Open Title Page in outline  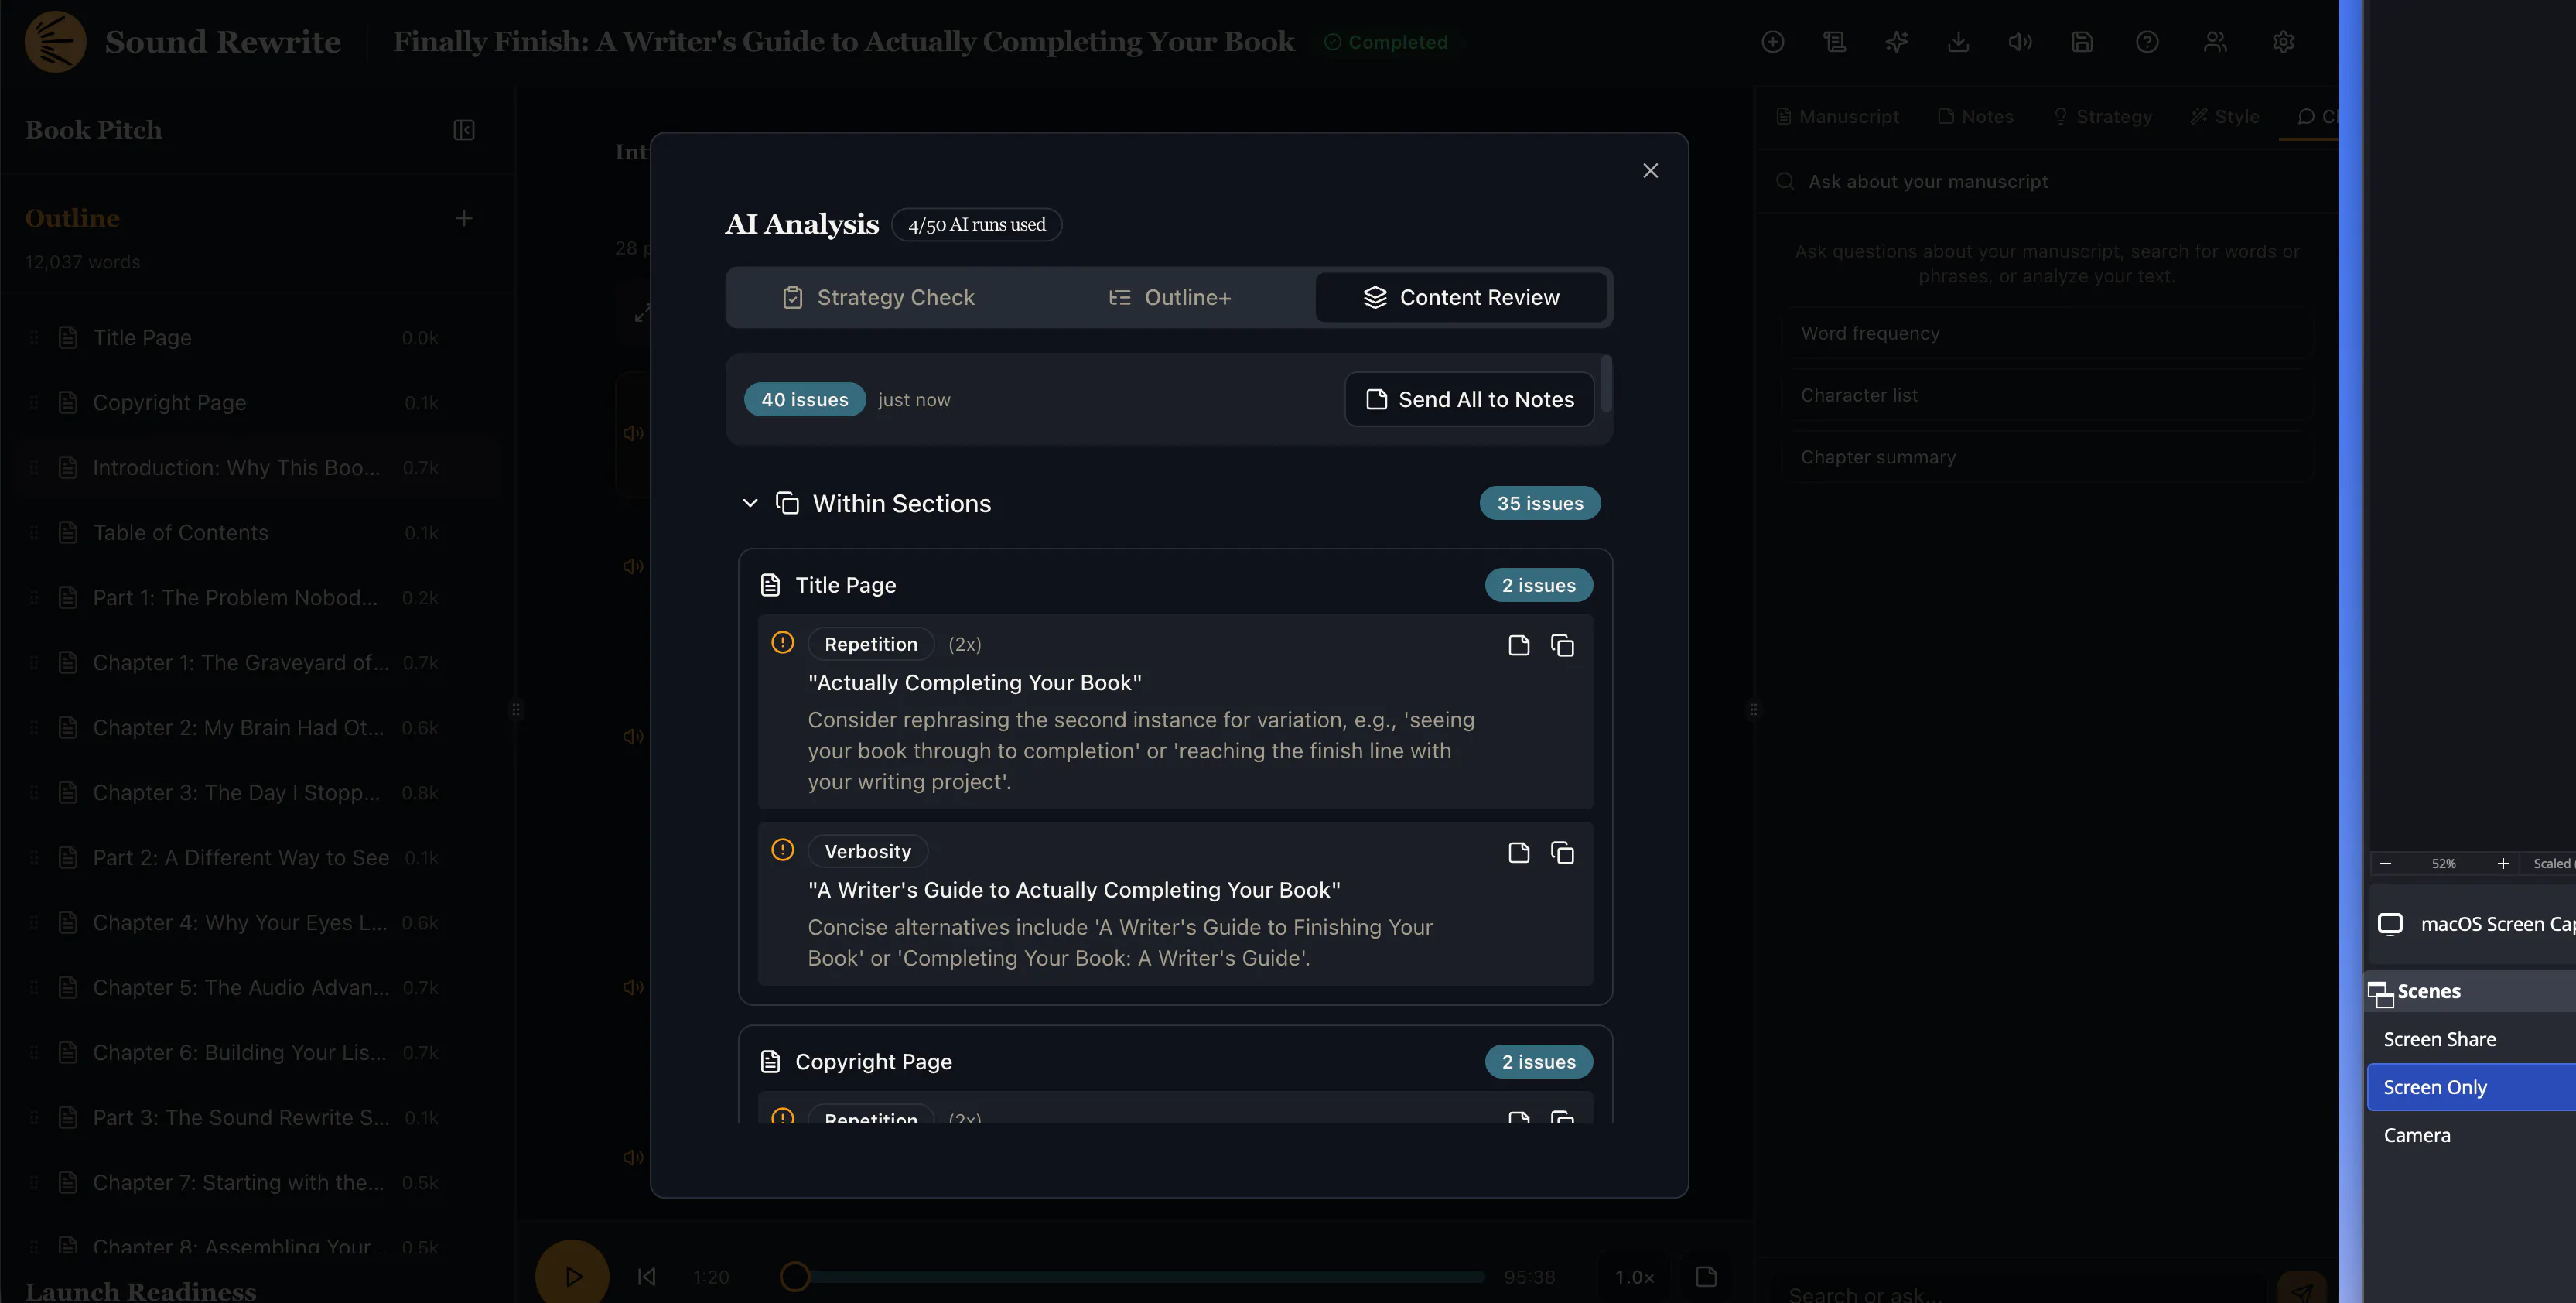click(258, 338)
